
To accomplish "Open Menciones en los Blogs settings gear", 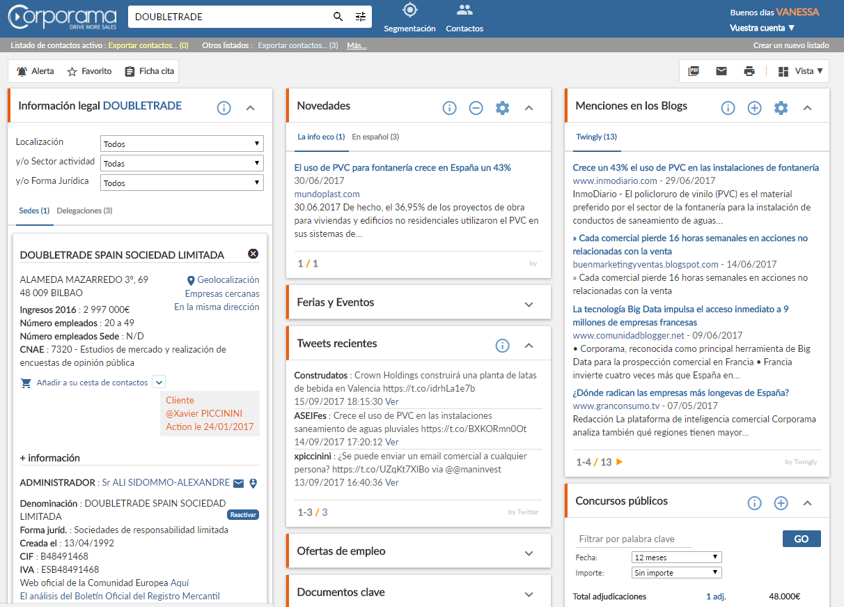I will click(x=781, y=108).
